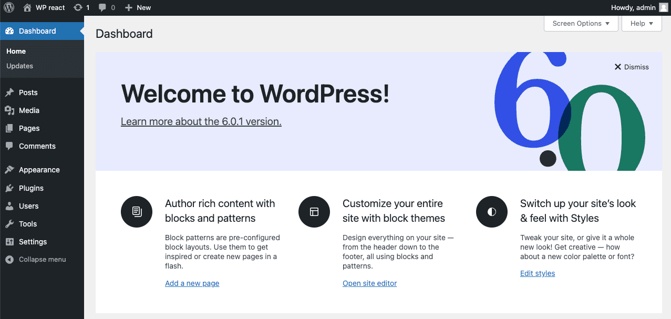This screenshot has height=319, width=671.
Task: Click the comment count number 0
Action: tap(113, 7)
